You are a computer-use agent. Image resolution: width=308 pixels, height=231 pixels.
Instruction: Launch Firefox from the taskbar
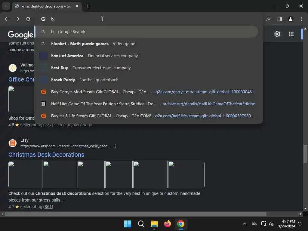(x=167, y=224)
